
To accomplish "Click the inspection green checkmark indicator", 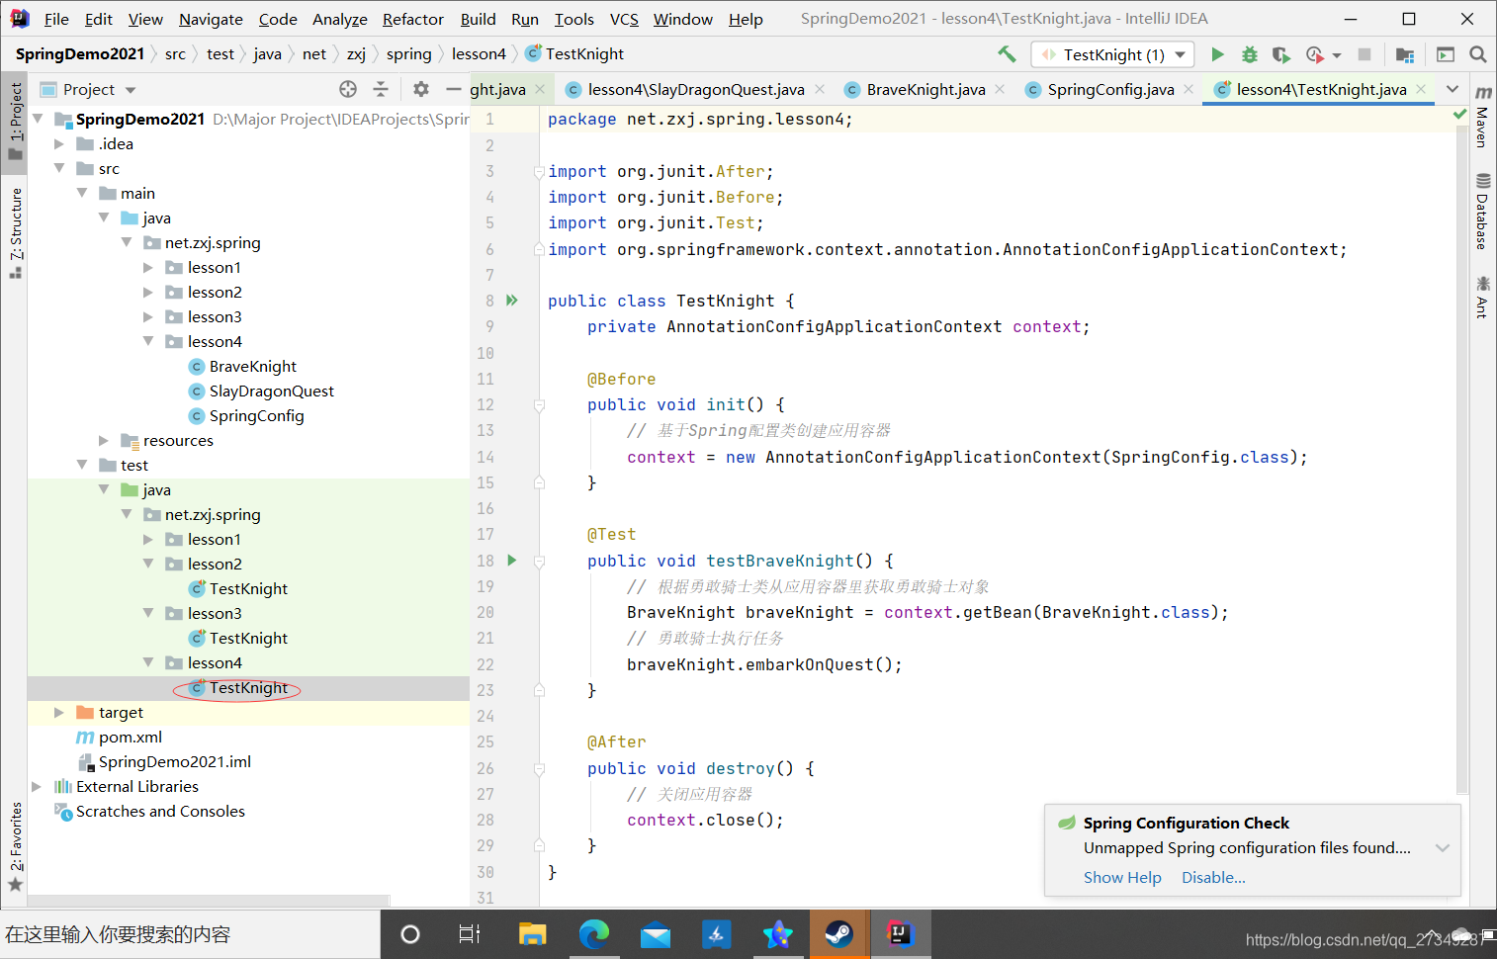I will pos(1460,115).
